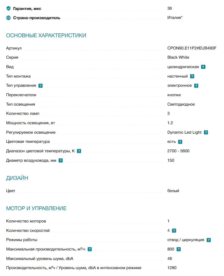This screenshot has height=276, width=224.
Task: Open help icon next to 800 value
Action: [178, 249]
